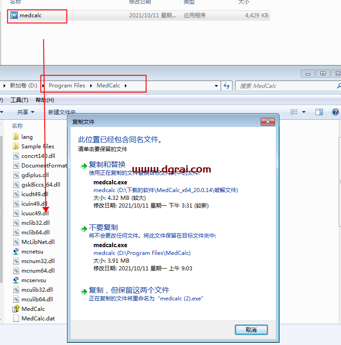Click the 搜索 MedCalc search field
The width and height of the screenshot is (341, 345).
click(x=287, y=86)
